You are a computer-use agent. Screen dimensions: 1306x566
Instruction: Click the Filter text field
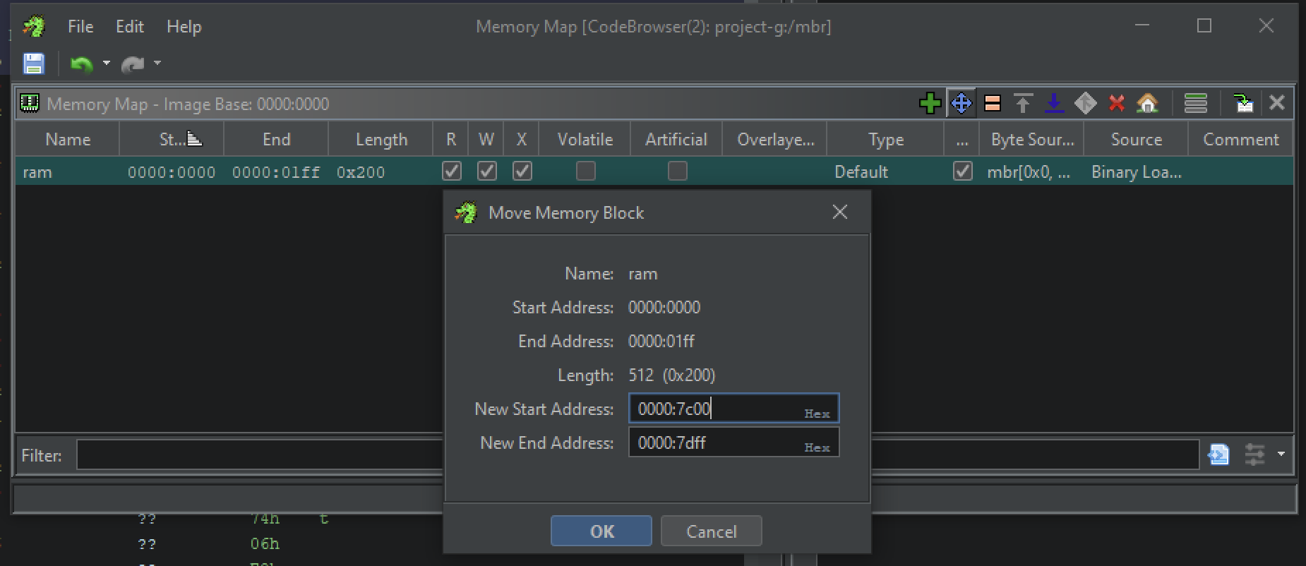(x=637, y=454)
